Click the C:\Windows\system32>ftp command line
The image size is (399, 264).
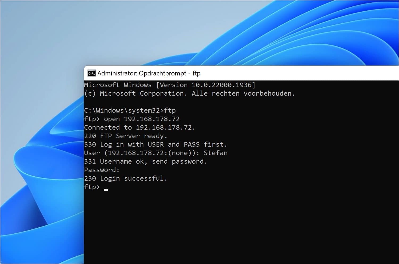tap(130, 110)
